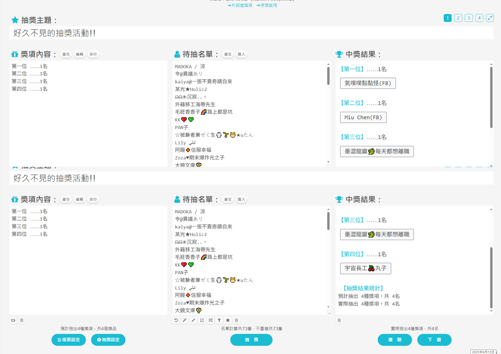Click the trash icon under the results panel

point(339,320)
